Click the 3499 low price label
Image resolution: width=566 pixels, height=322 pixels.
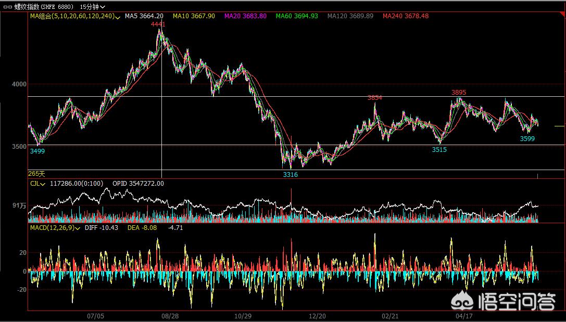[x=37, y=151]
